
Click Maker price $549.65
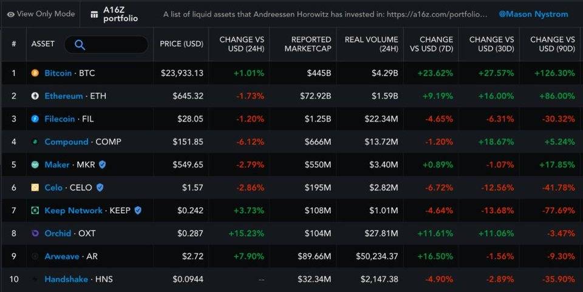(188, 165)
